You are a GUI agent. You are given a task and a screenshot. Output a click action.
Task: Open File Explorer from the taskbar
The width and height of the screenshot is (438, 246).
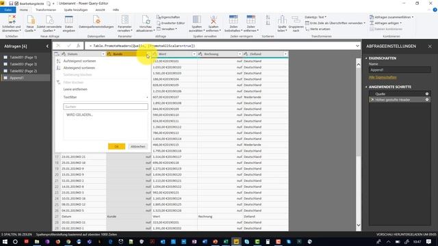click(37, 241)
